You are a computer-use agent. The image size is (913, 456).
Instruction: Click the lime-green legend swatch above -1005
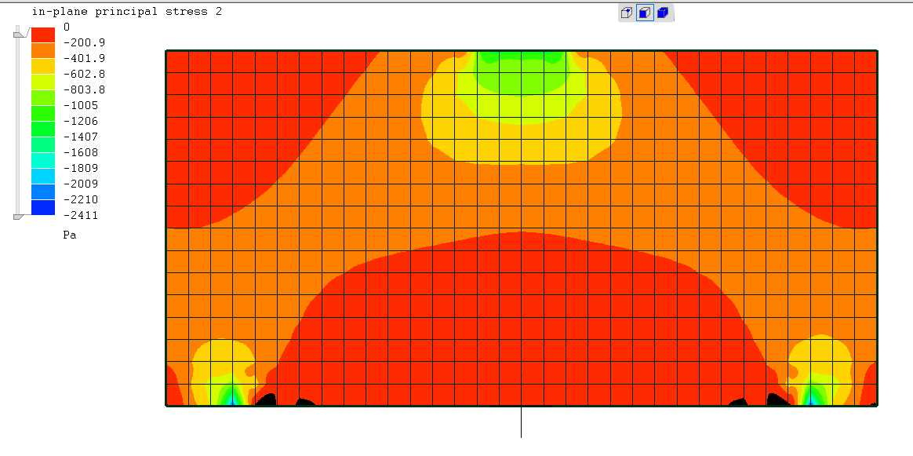click(x=43, y=98)
